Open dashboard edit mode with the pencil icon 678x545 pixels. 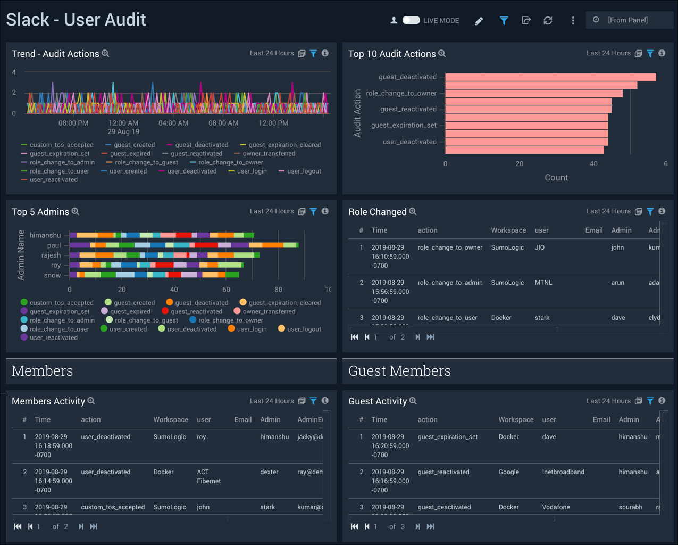pyautogui.click(x=479, y=20)
